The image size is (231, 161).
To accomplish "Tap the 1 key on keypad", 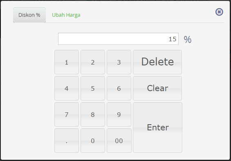I will pos(67,62).
